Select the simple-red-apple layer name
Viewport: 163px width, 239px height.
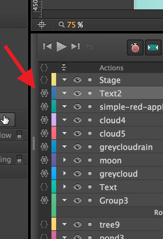(131, 107)
